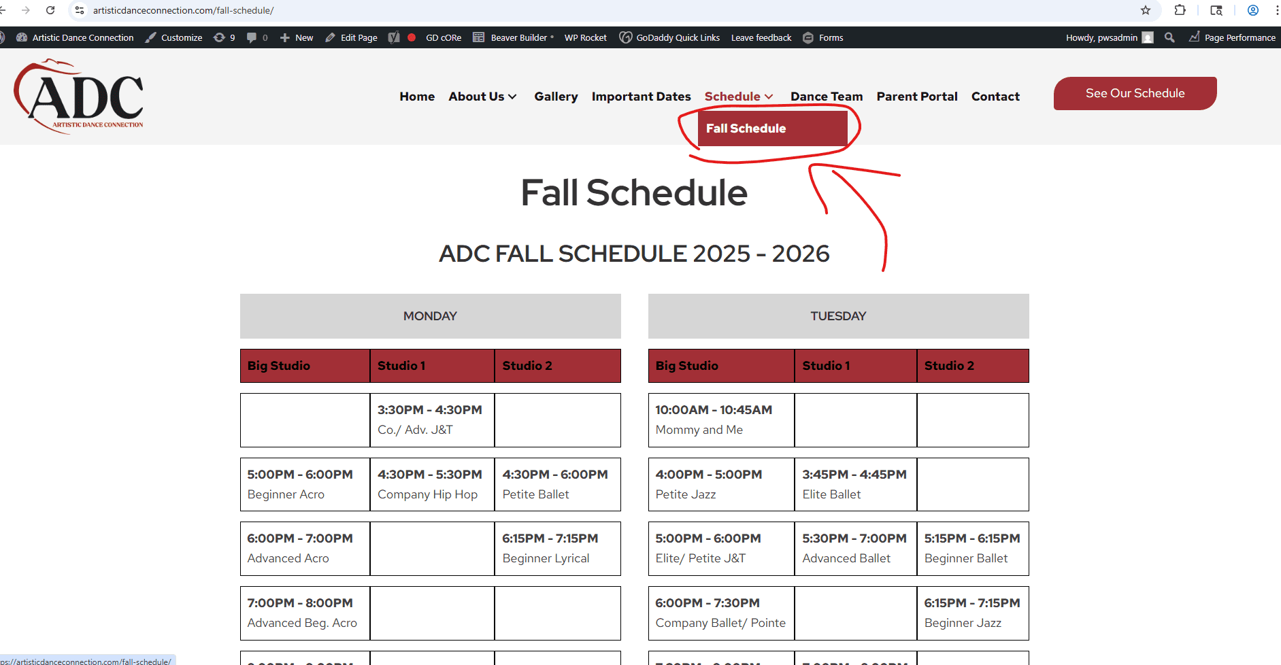Open the browser profile avatar icon
The height and width of the screenshot is (665, 1281).
[x=1253, y=10]
